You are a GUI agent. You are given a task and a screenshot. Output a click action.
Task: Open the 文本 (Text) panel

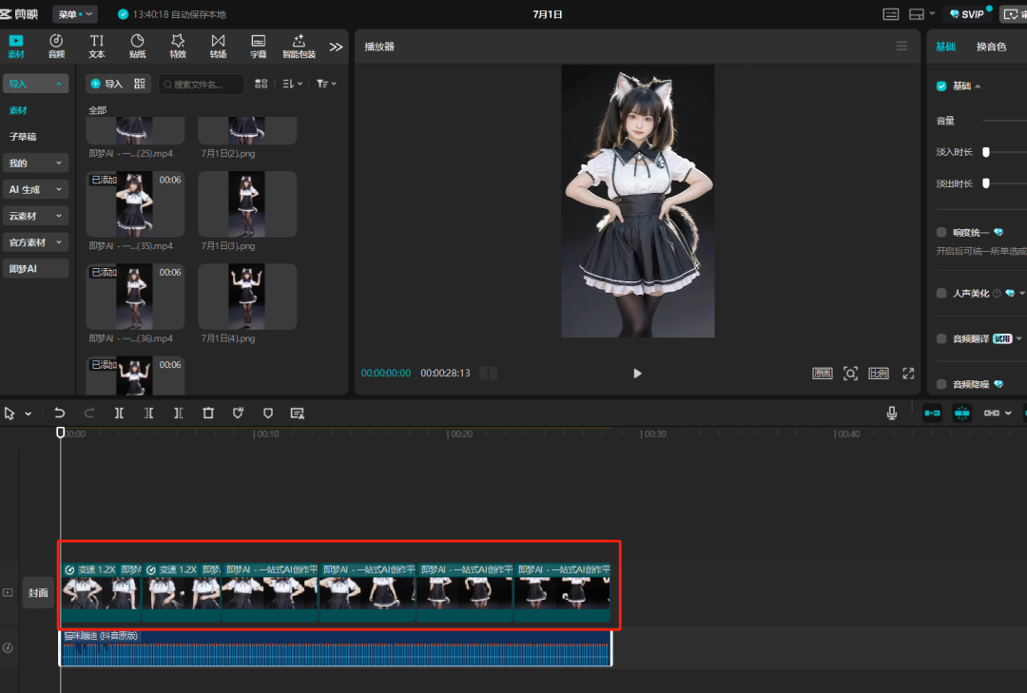(95, 45)
